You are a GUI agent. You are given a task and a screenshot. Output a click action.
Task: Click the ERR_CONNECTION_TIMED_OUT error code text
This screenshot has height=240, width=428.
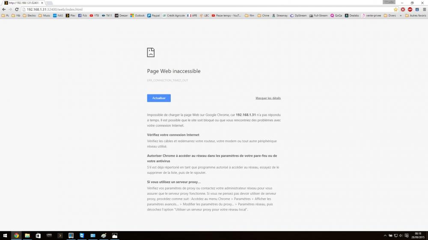[x=168, y=80]
